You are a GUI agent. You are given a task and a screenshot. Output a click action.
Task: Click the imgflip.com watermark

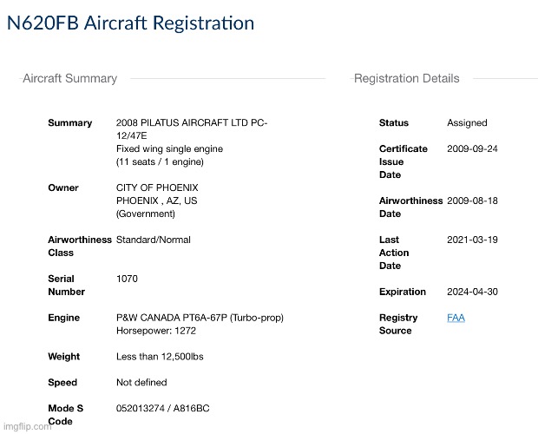(x=26, y=426)
